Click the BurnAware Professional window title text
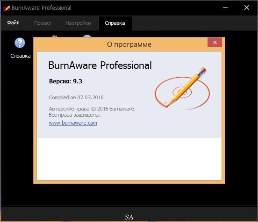Viewport: 258px width, 222px height. point(42,8)
